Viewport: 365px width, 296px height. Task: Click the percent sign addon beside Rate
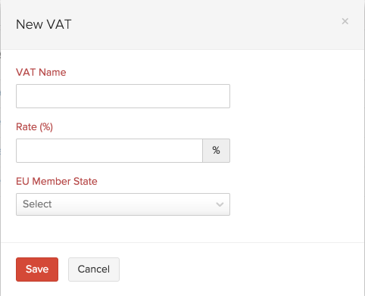[216, 151]
